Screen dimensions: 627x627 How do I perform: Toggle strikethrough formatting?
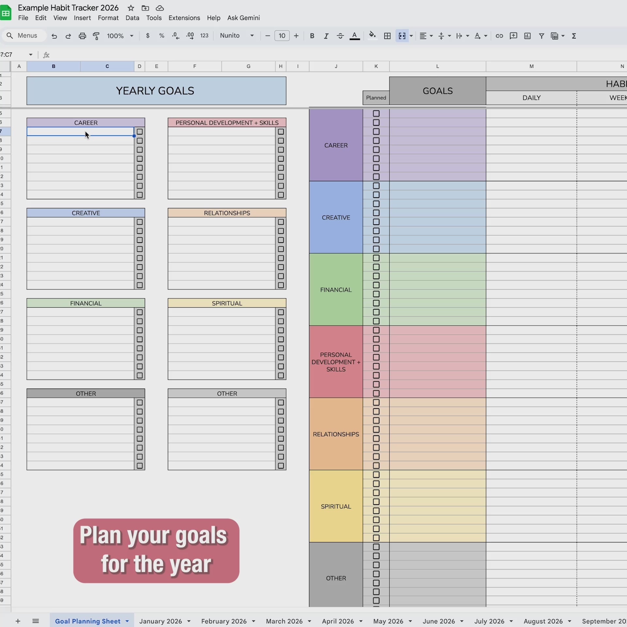340,36
